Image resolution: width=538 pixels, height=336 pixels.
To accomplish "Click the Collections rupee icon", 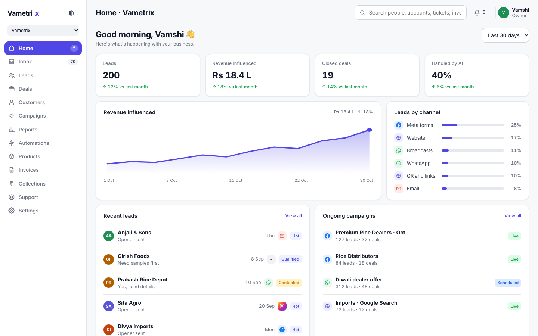I will [12, 184].
